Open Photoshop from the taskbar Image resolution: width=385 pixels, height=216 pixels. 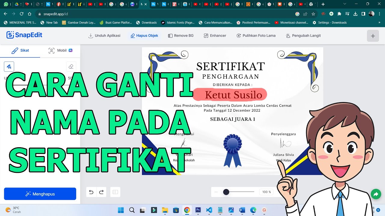pos(198,210)
